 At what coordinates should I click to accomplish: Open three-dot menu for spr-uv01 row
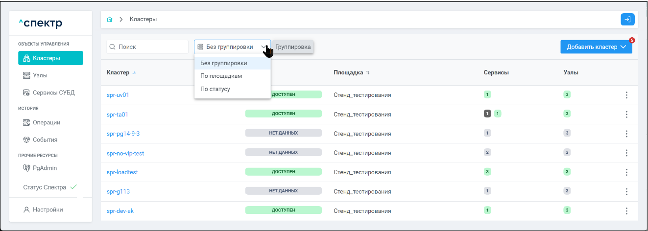tap(626, 95)
